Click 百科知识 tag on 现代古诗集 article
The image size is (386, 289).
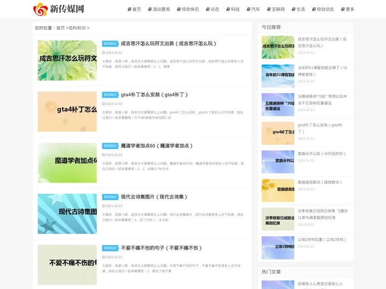pos(110,197)
